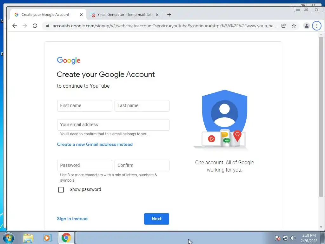Click the taskbar clock showing 2:58 PM
Image resolution: width=325 pixels, height=244 pixels.
pos(309,238)
